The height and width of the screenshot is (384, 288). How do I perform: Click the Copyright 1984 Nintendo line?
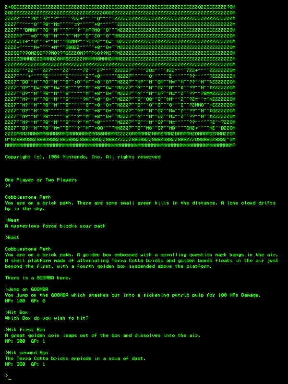[x=83, y=157]
